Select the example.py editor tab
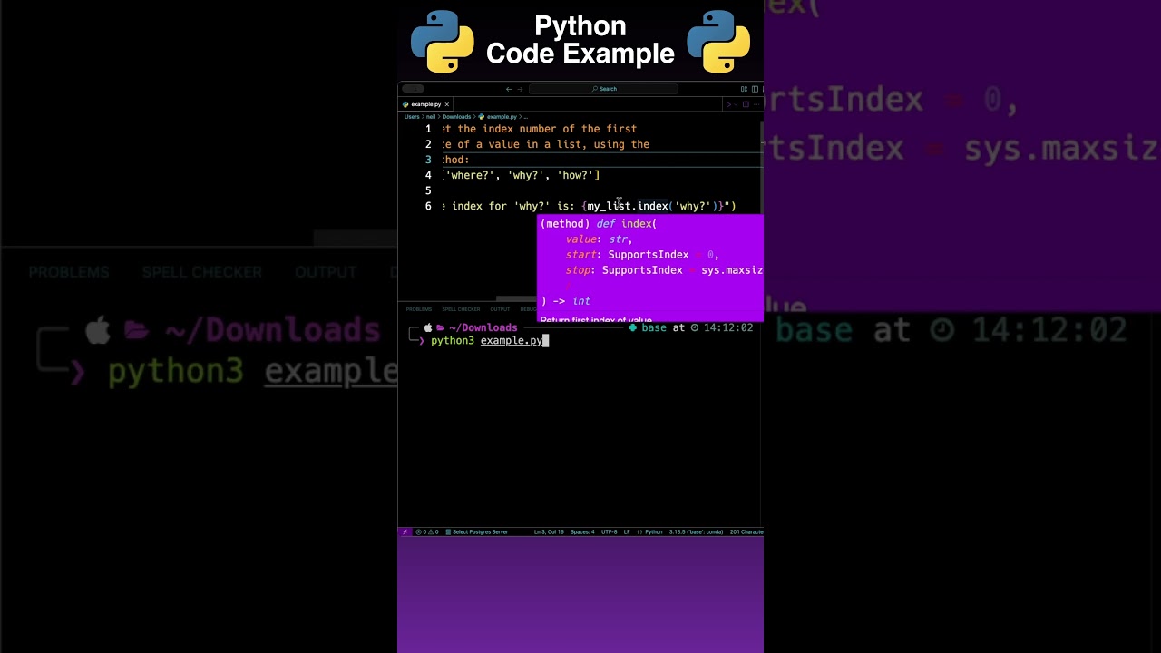The width and height of the screenshot is (1161, 653). tap(425, 104)
